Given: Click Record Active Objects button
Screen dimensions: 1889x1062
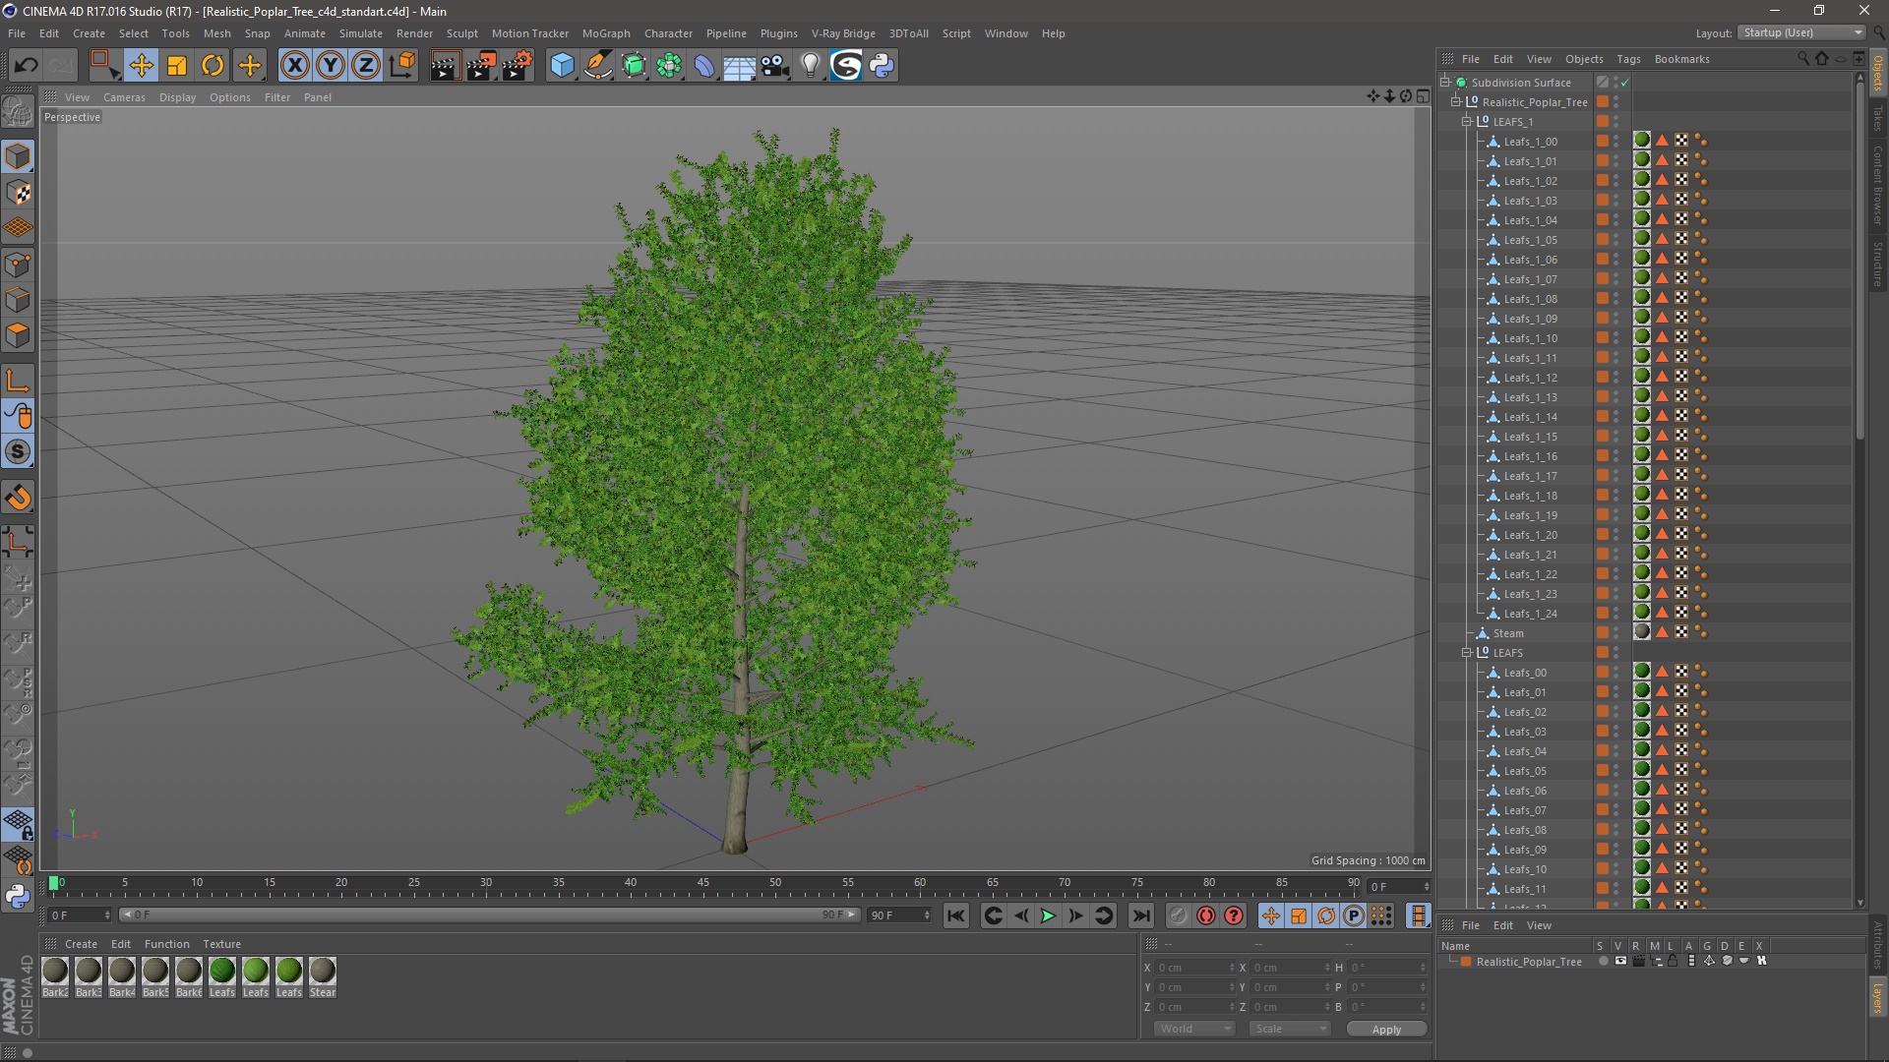Looking at the screenshot, I should point(1179,916).
